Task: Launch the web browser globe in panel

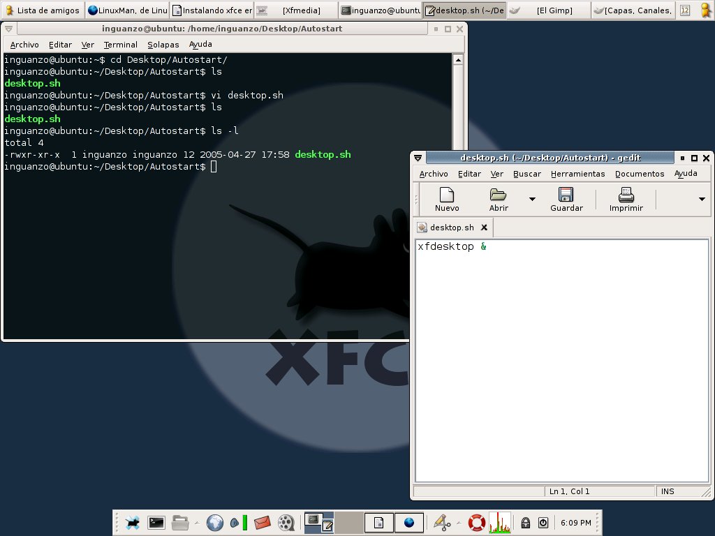Action: pyautogui.click(x=214, y=522)
